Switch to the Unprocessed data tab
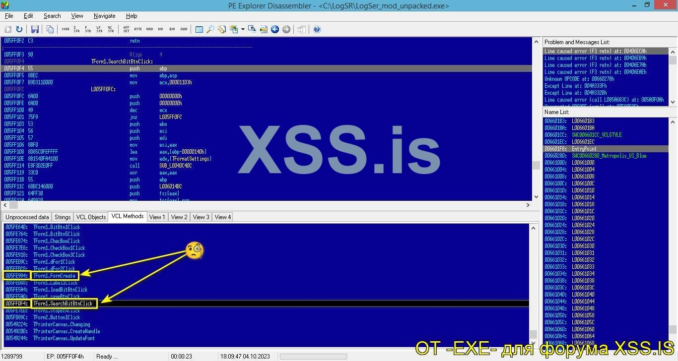This screenshot has height=361, width=678. tap(27, 217)
